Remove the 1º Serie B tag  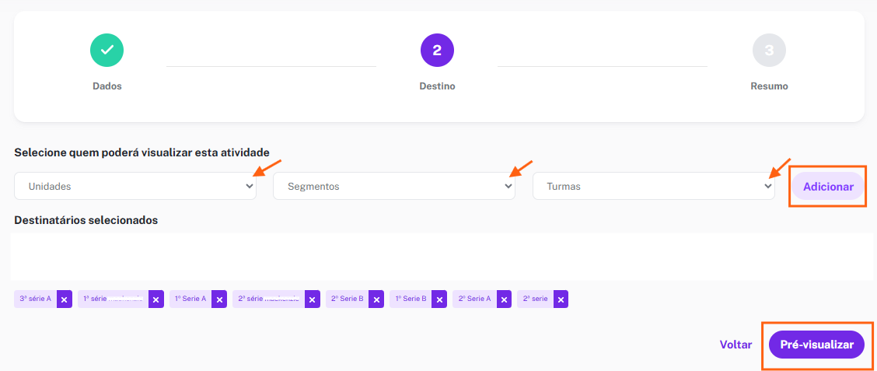coord(439,299)
